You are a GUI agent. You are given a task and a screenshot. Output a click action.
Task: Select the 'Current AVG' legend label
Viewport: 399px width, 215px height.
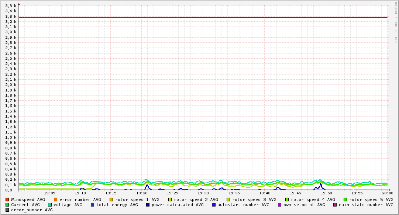[x=25, y=205]
